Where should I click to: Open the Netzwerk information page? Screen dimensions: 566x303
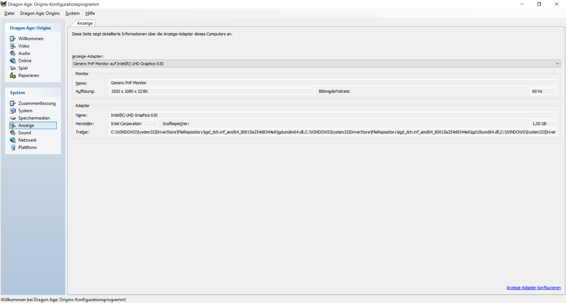click(x=27, y=140)
